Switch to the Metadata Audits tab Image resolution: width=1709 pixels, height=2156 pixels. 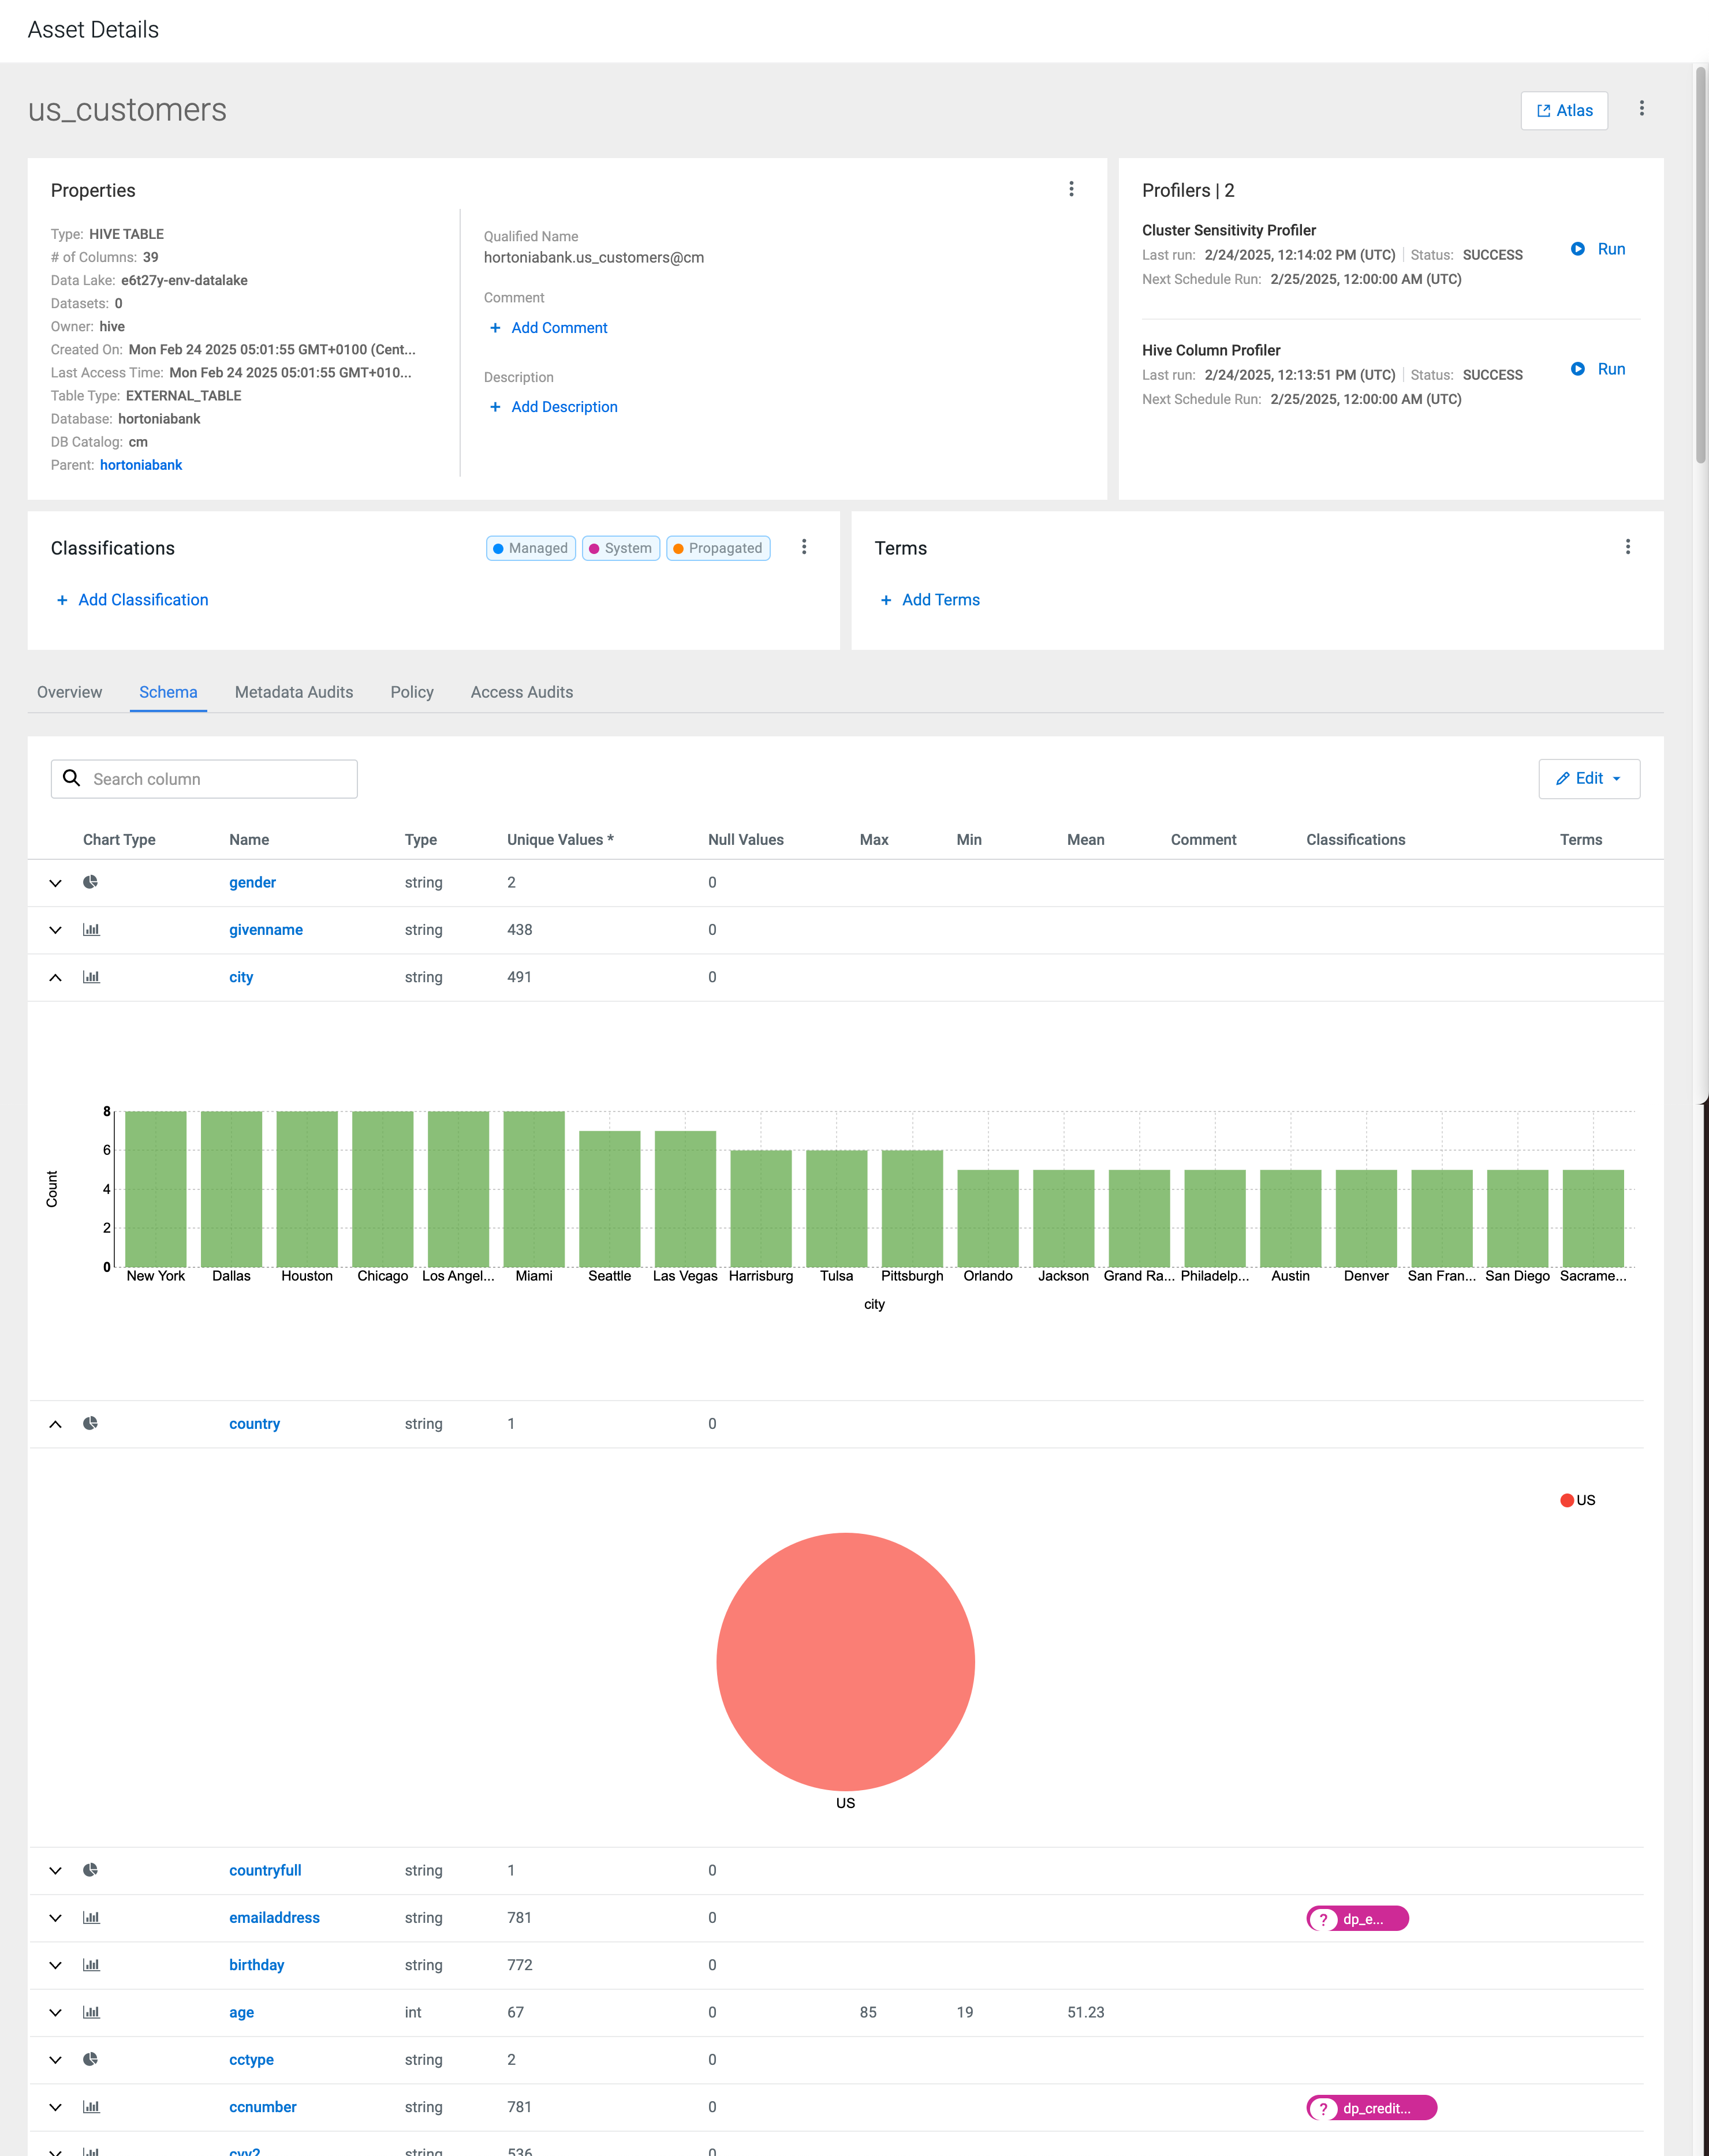(293, 692)
